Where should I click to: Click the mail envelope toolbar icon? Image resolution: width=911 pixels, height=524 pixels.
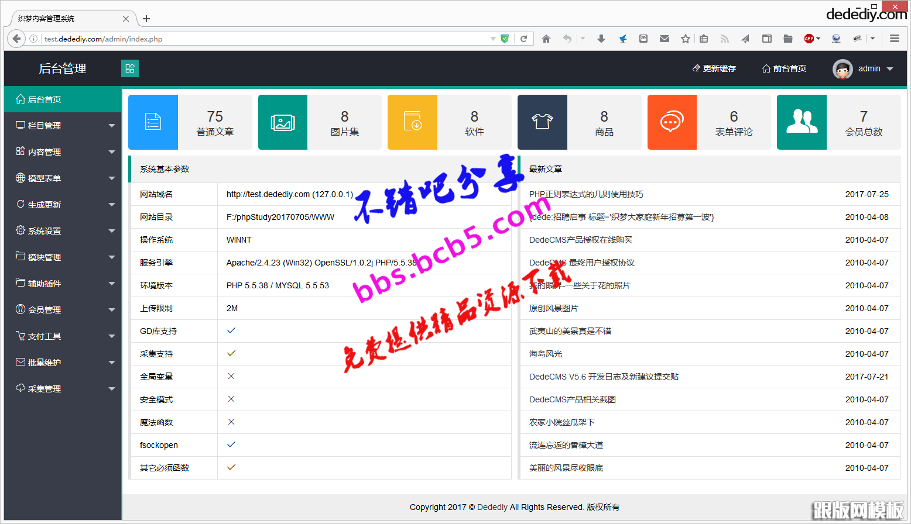(664, 39)
